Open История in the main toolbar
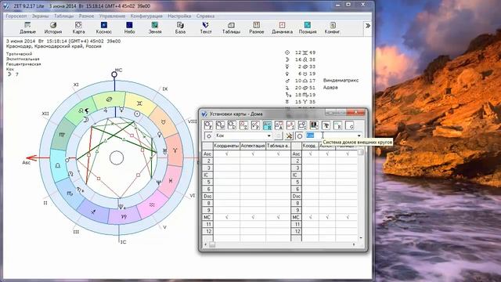501x282 pixels. 53,28
